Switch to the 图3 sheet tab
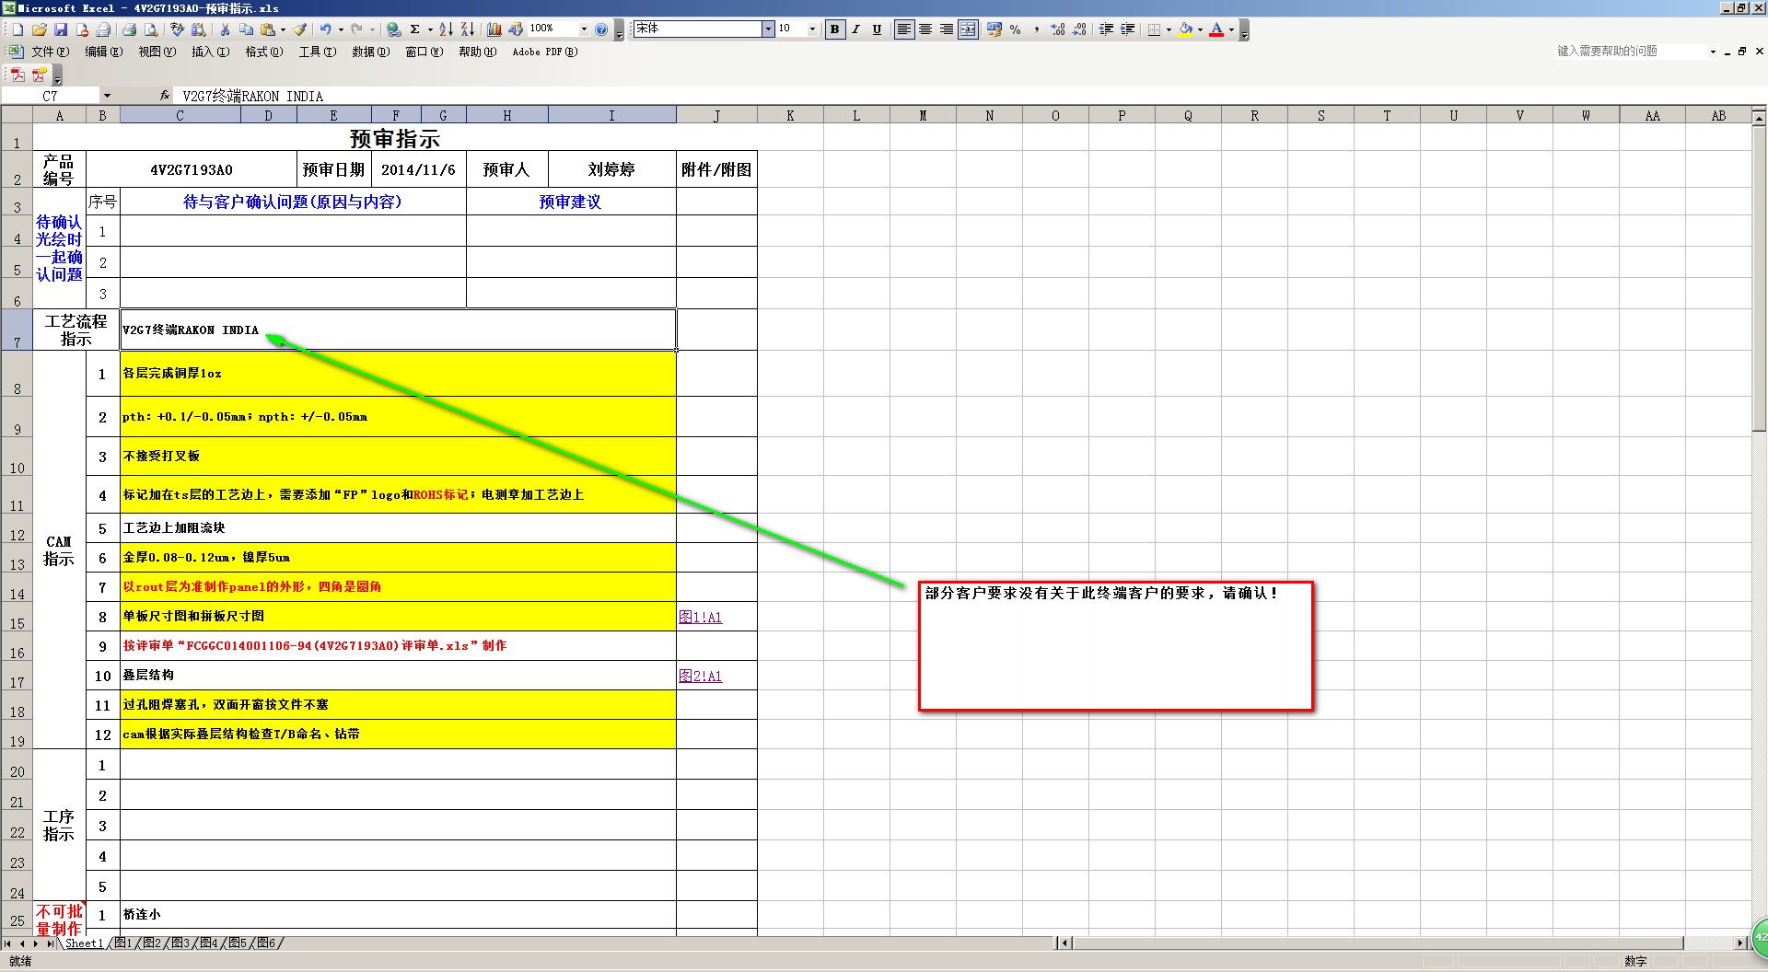The image size is (1768, 972). pyautogui.click(x=180, y=943)
